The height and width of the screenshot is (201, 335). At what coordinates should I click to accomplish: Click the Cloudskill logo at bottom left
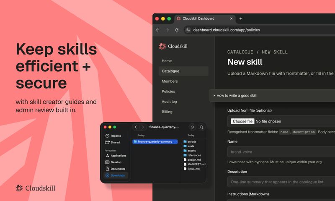click(35, 188)
